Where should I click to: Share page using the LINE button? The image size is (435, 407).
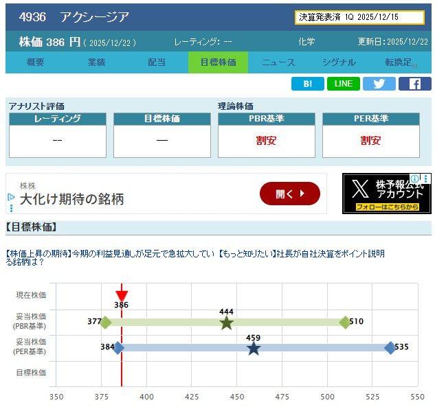point(344,84)
